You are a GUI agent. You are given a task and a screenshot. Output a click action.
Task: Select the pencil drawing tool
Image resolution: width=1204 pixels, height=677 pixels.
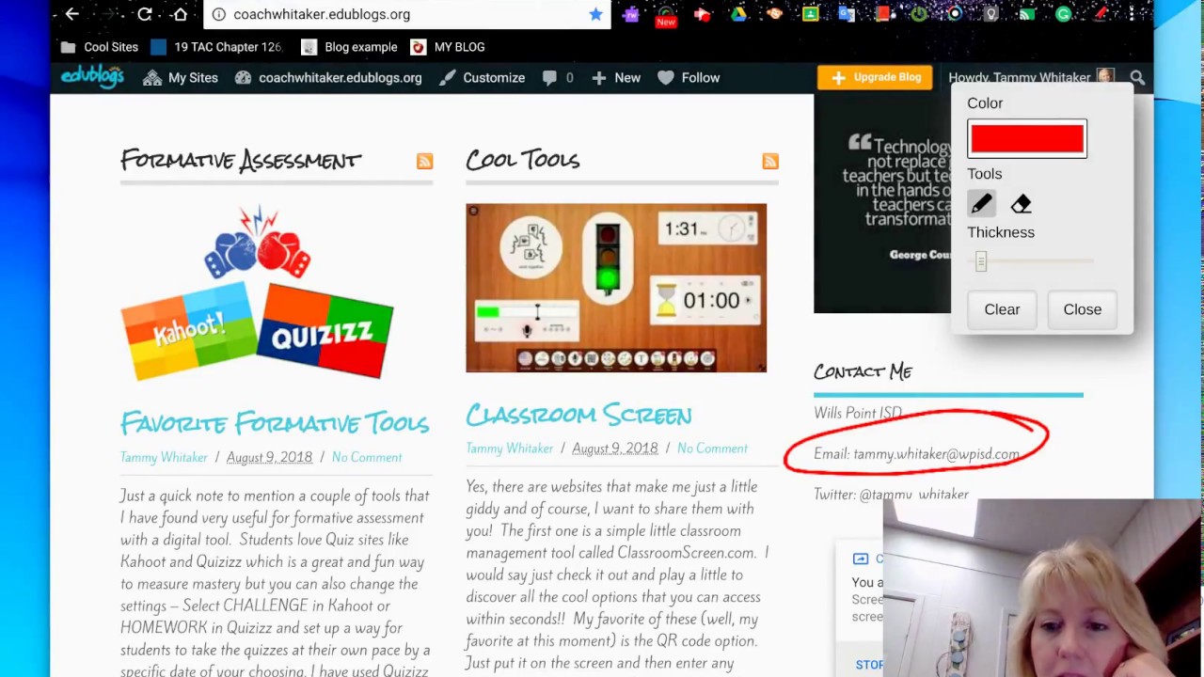981,203
